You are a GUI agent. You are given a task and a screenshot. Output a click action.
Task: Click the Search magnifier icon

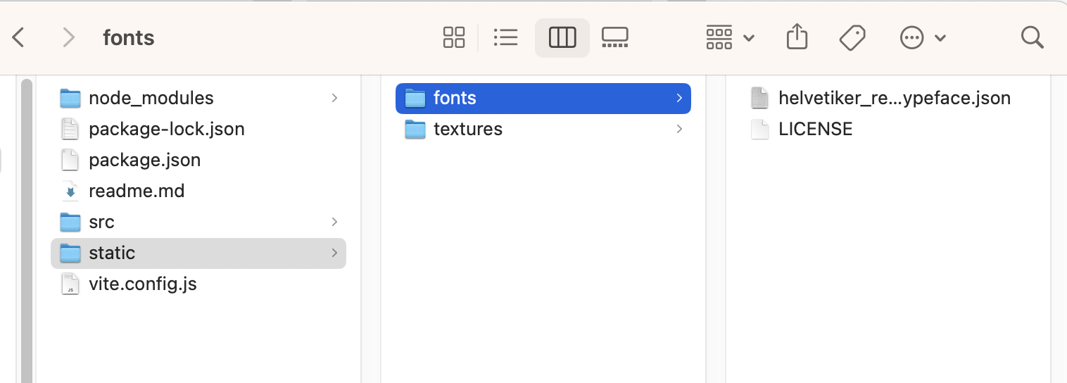pyautogui.click(x=1032, y=37)
